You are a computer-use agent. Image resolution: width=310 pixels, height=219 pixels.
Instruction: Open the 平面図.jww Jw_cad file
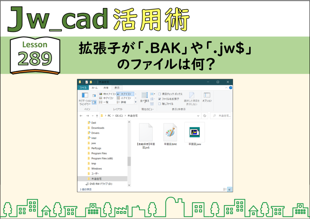pyautogui.click(x=195, y=134)
